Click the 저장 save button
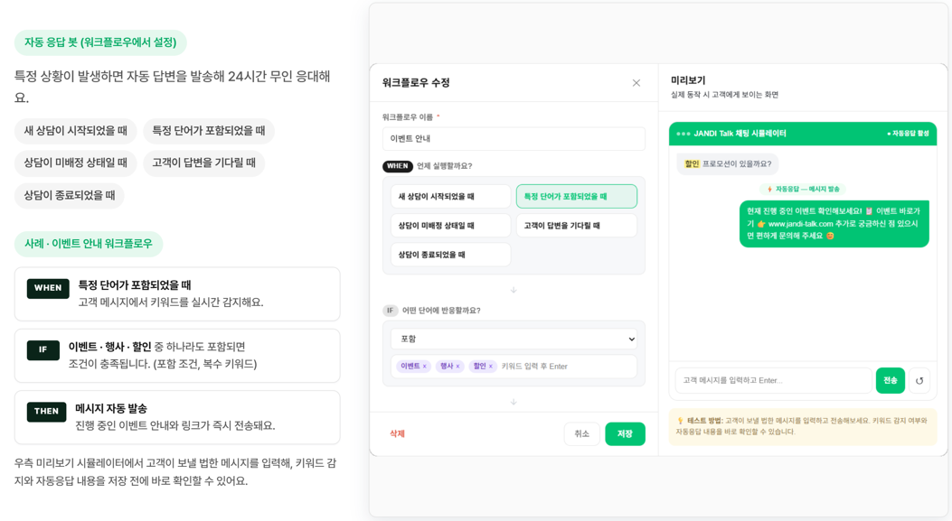Screen dimensions: 952x521 625,433
